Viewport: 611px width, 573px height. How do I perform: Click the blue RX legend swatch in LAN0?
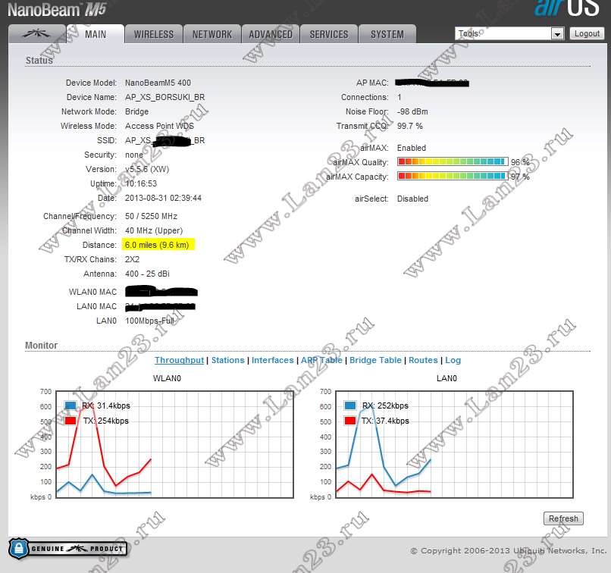(x=350, y=405)
